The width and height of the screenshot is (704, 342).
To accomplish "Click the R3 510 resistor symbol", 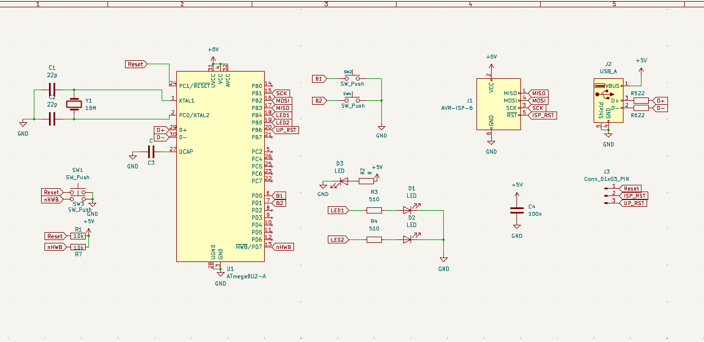I will pos(374,210).
